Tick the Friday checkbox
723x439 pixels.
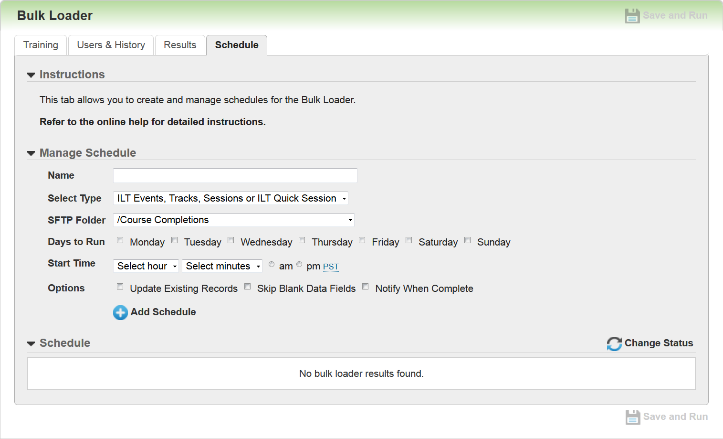point(362,240)
